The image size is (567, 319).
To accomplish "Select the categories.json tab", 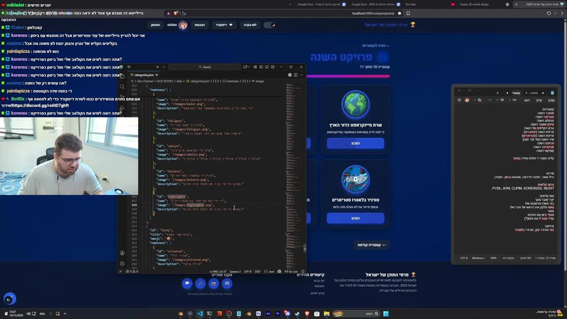I will [144, 75].
